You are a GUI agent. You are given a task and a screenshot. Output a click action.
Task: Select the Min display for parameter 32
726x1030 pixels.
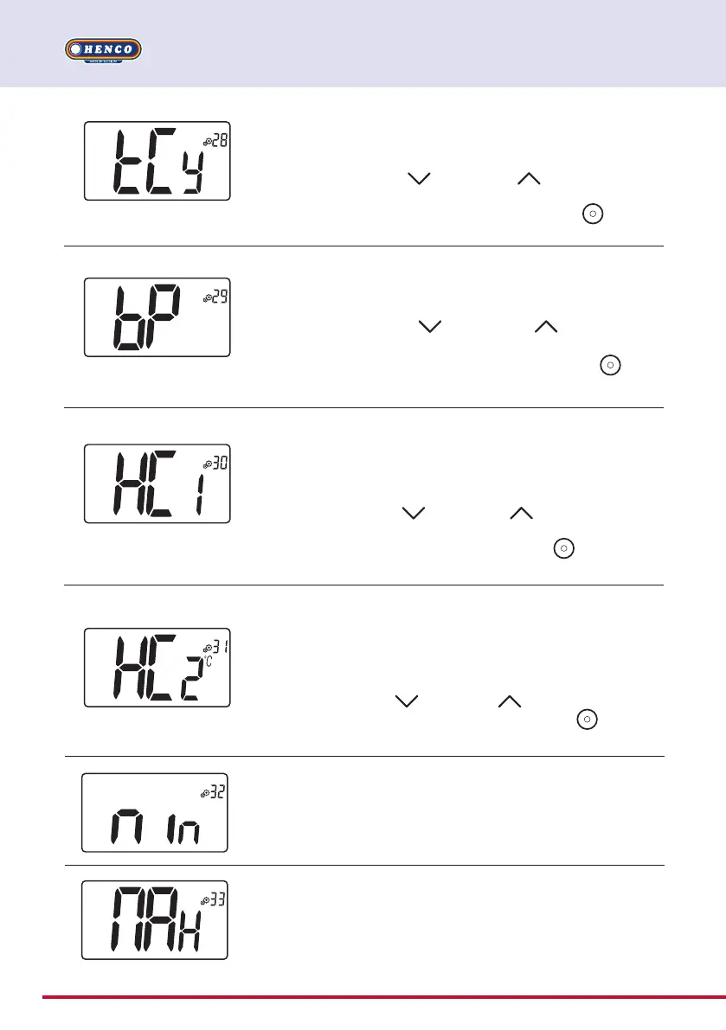(154, 812)
